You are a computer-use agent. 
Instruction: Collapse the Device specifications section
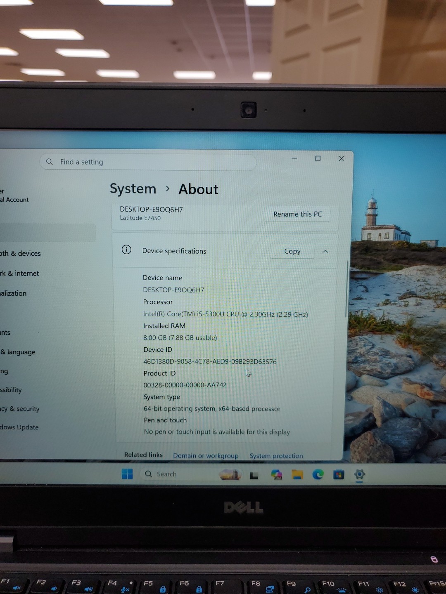click(325, 251)
